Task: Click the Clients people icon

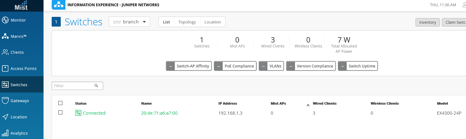Action: coord(5,52)
